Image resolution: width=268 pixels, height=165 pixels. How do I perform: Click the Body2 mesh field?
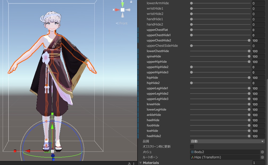pos(225,152)
